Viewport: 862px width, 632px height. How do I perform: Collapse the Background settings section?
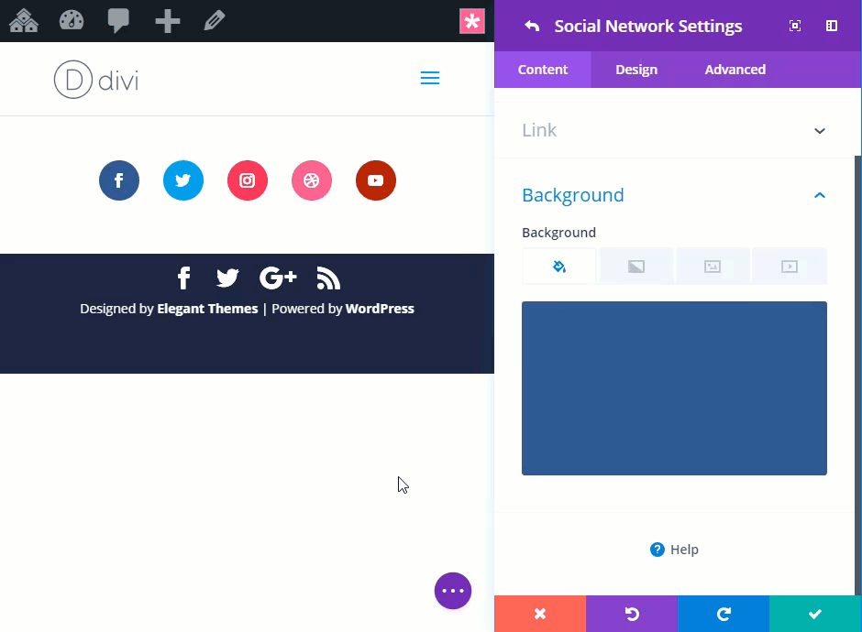pyautogui.click(x=820, y=195)
